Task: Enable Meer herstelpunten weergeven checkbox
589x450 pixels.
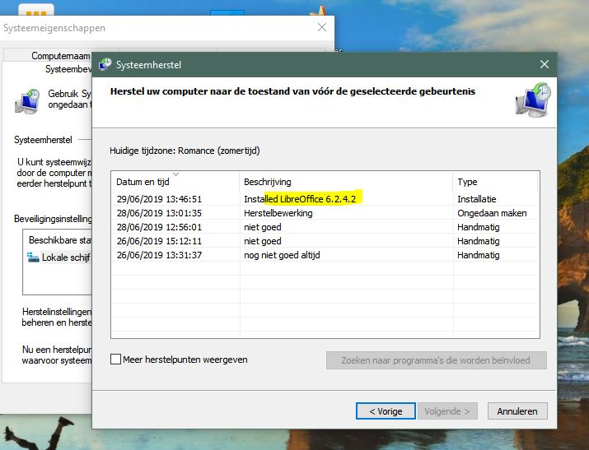Action: pos(116,360)
